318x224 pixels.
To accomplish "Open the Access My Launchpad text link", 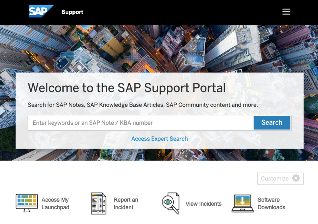I will (x=55, y=203).
